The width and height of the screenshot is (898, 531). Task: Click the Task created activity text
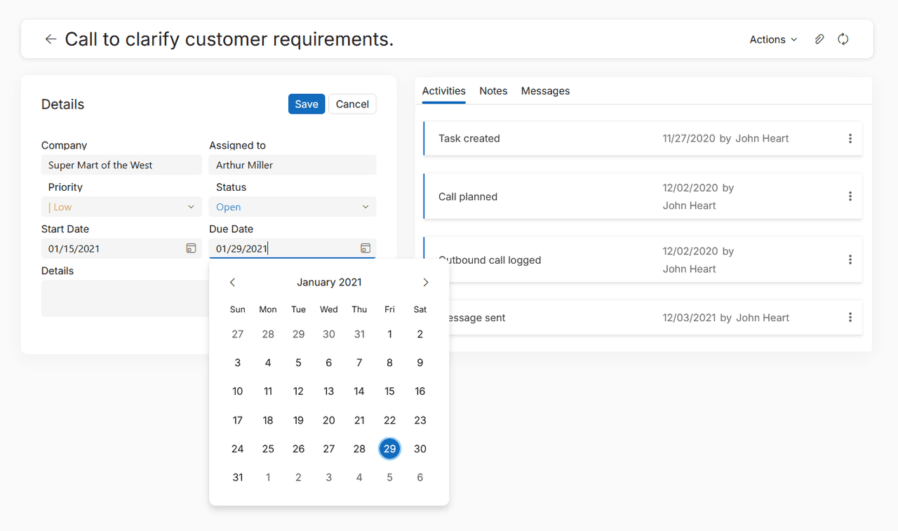(469, 139)
